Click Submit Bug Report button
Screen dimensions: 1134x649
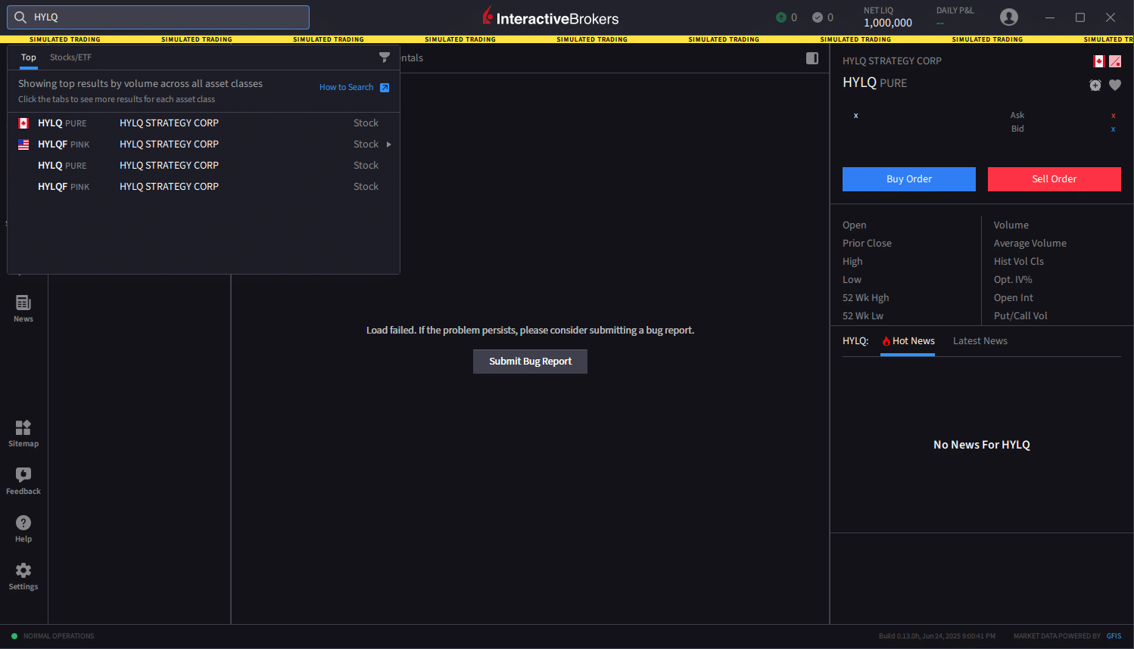click(x=530, y=362)
